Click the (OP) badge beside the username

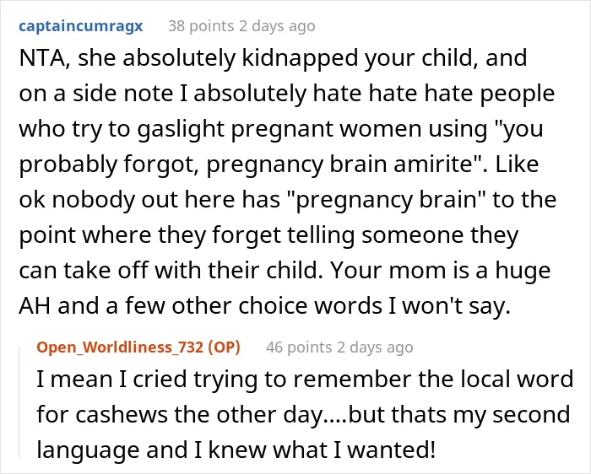point(225,347)
